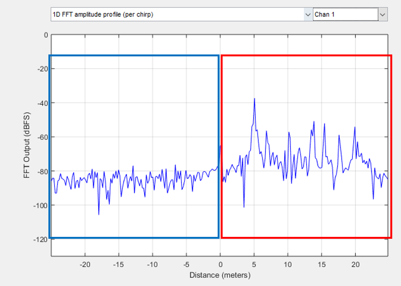The height and width of the screenshot is (286, 401).
Task: Expand the channel selector arrow
Action: click(383, 14)
